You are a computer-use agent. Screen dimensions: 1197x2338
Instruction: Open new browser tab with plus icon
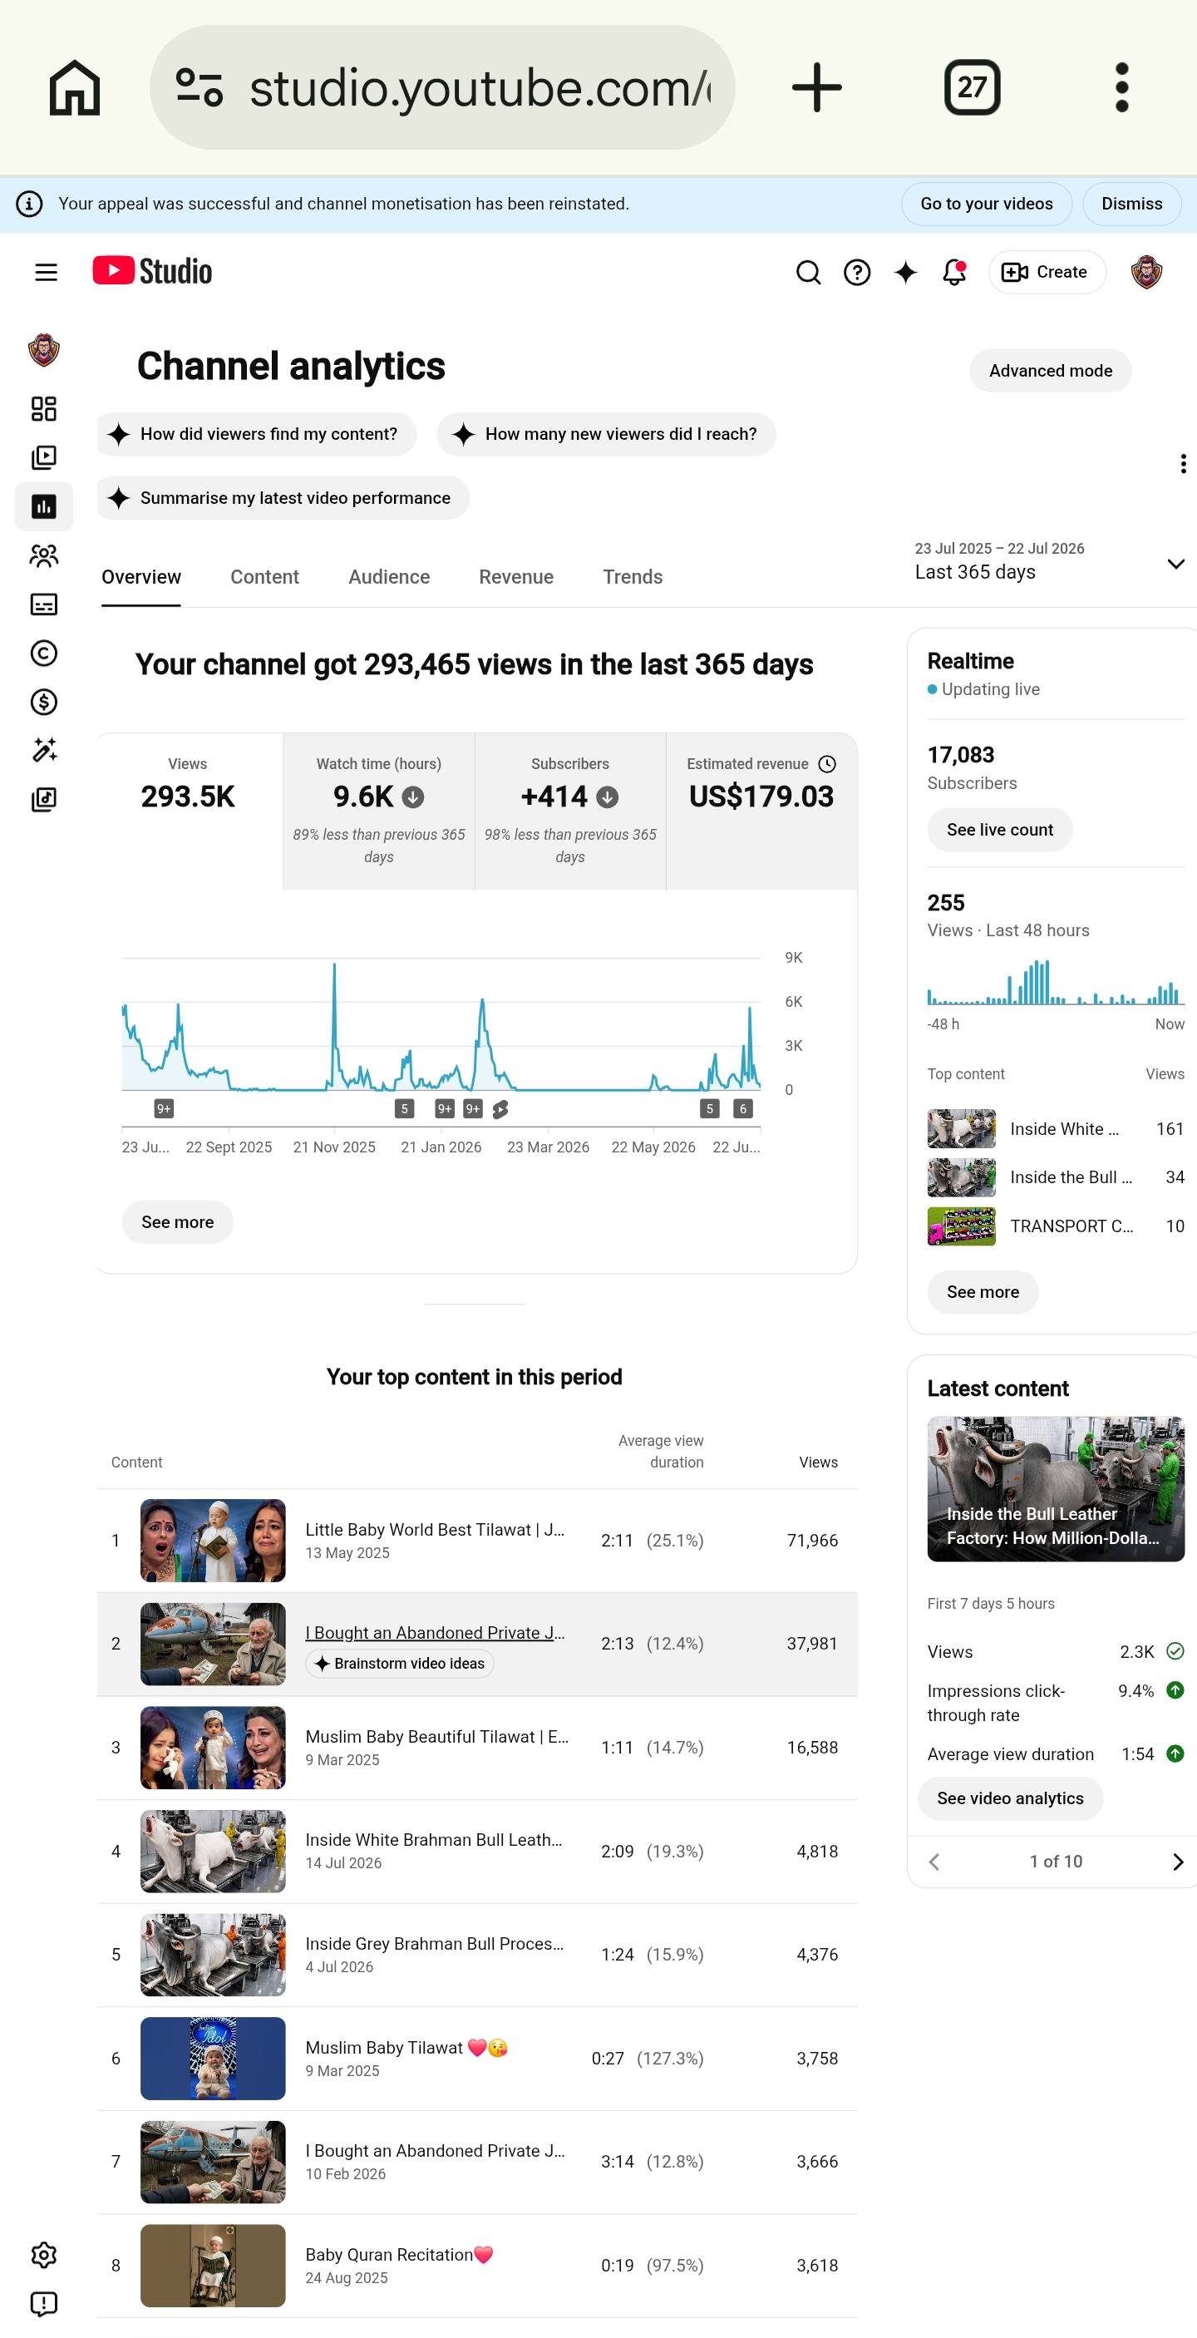pyautogui.click(x=817, y=88)
